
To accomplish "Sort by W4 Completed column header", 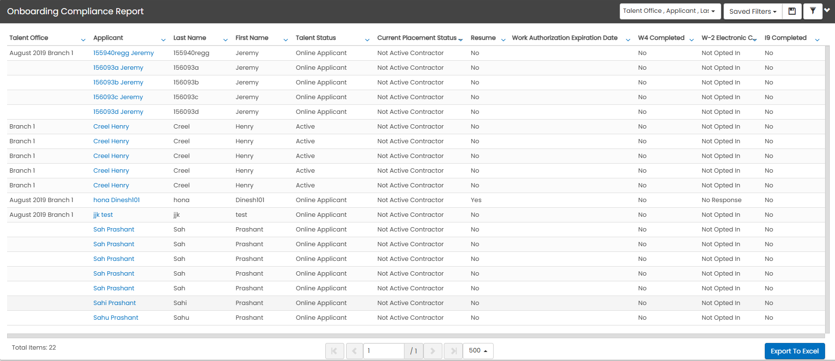I will click(x=661, y=38).
